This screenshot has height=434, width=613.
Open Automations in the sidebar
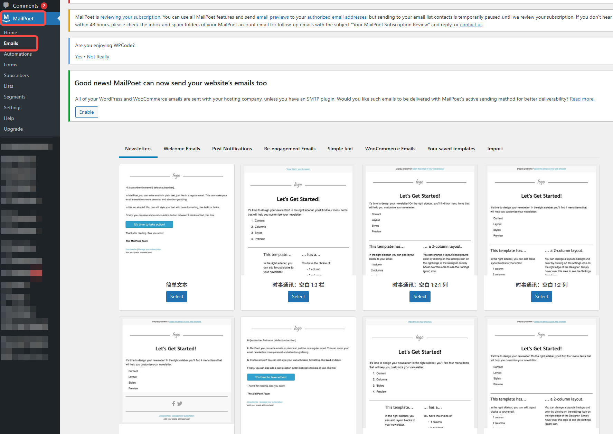point(18,54)
